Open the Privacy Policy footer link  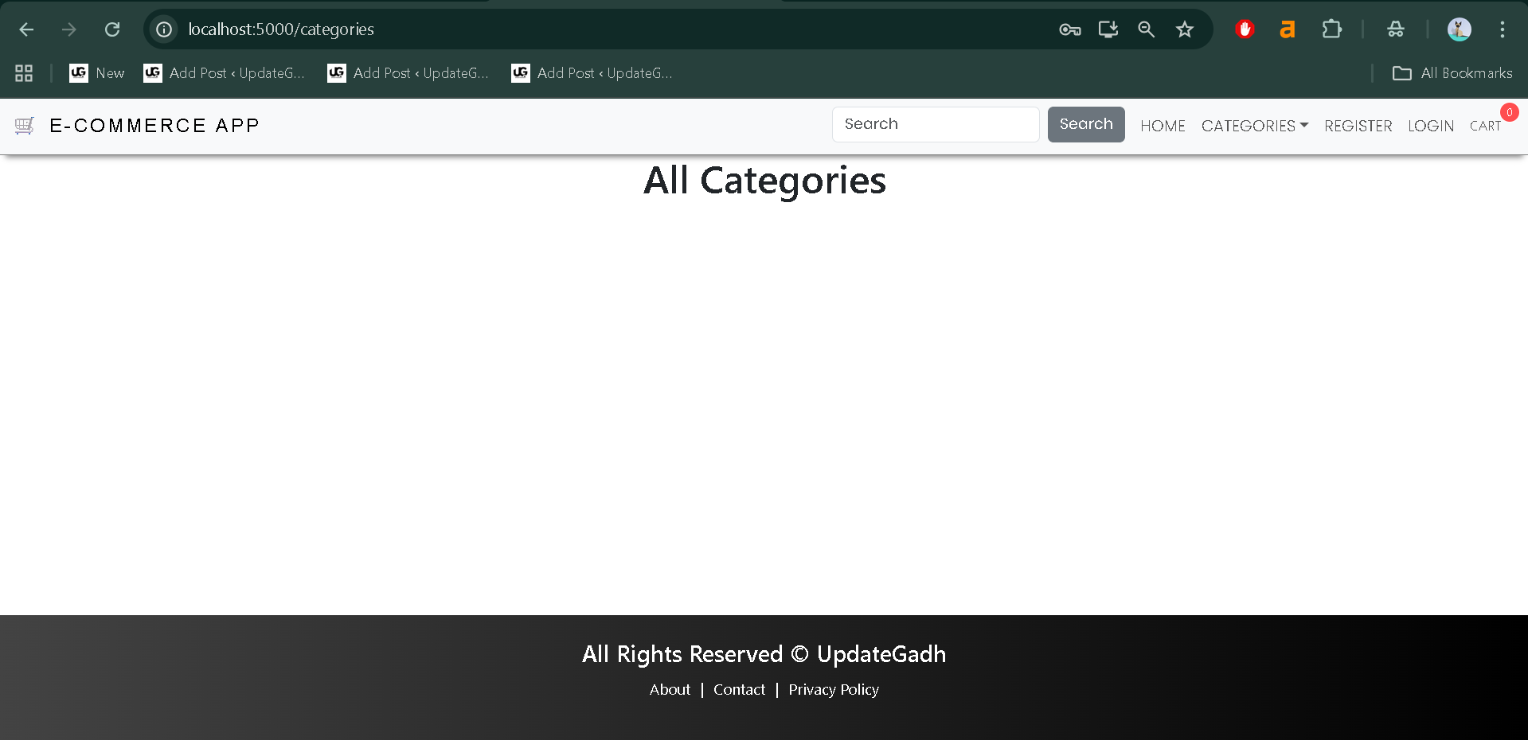833,689
